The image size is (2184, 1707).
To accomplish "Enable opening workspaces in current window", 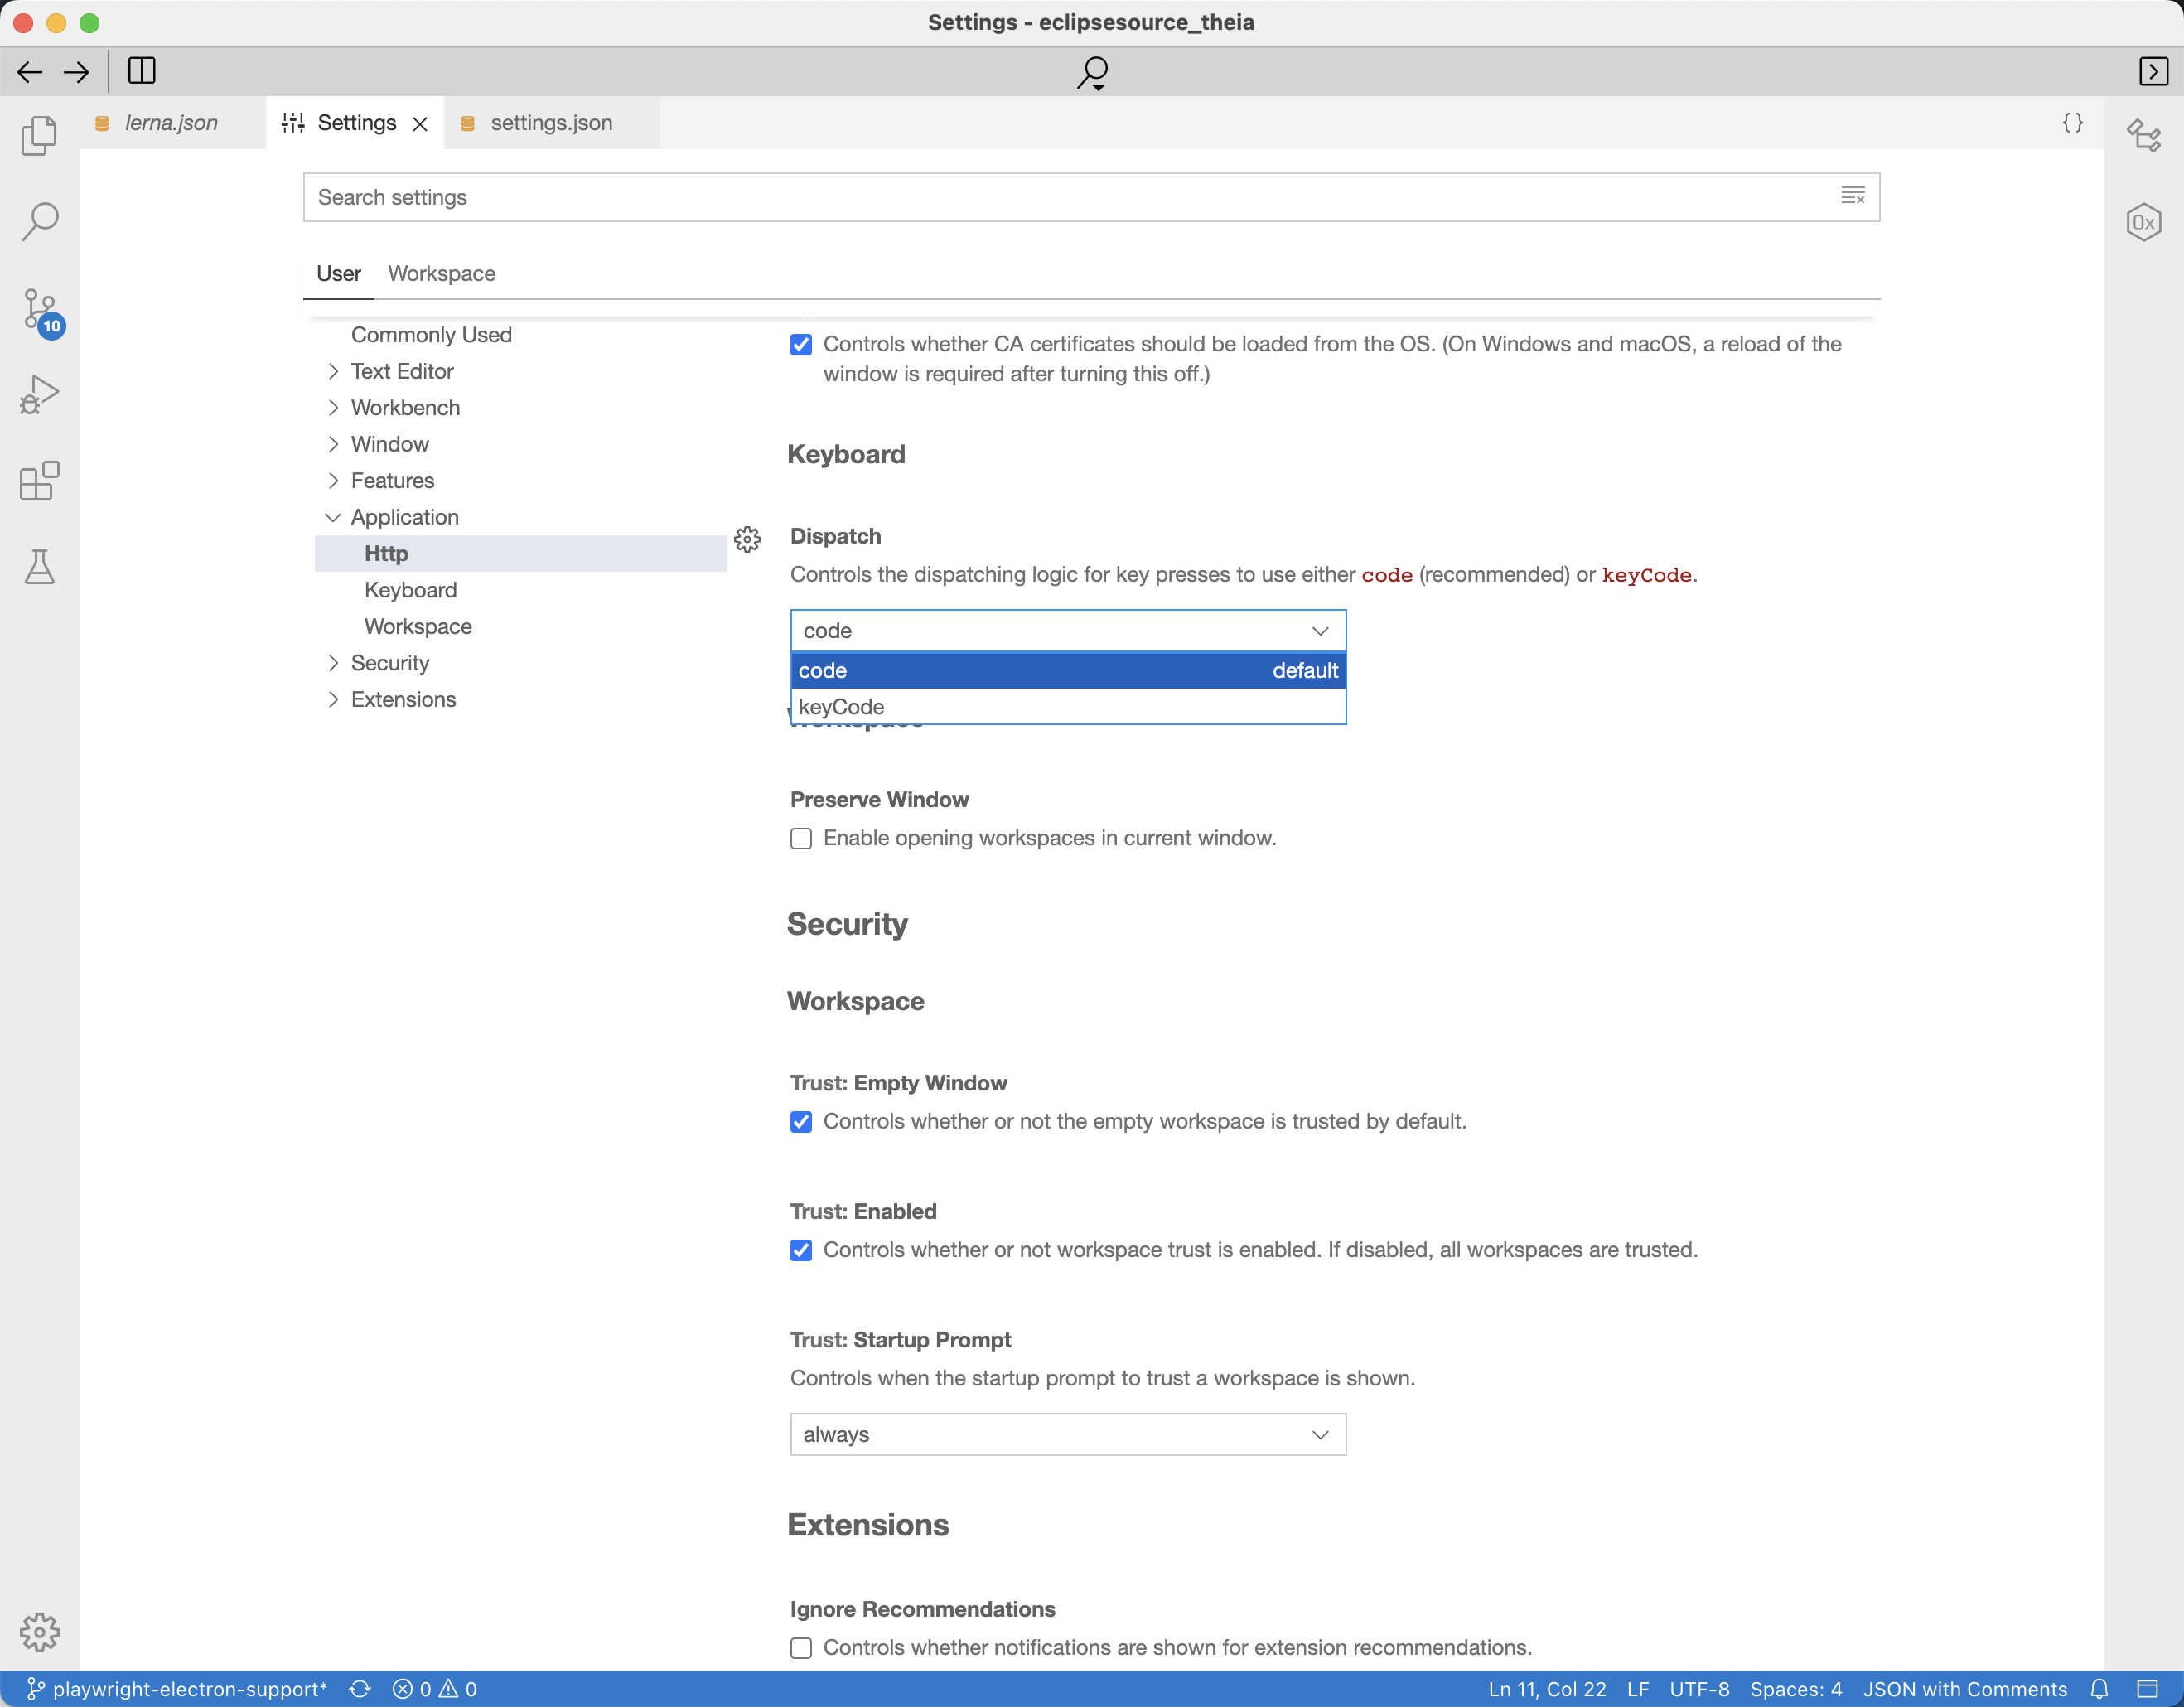I will click(800, 838).
